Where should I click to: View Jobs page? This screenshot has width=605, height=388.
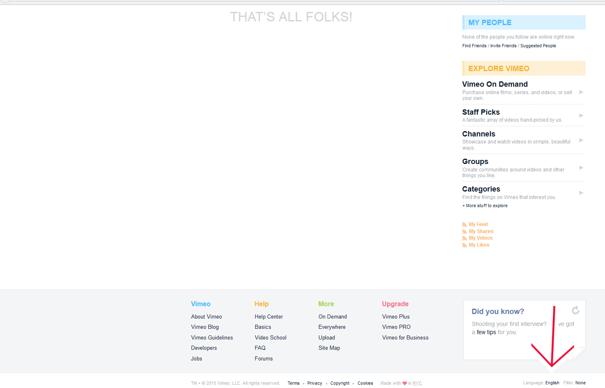click(x=196, y=358)
